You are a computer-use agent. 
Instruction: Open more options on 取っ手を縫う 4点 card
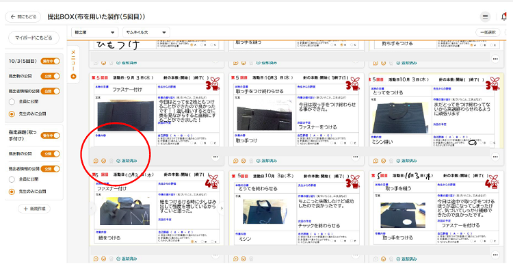pos(495,255)
